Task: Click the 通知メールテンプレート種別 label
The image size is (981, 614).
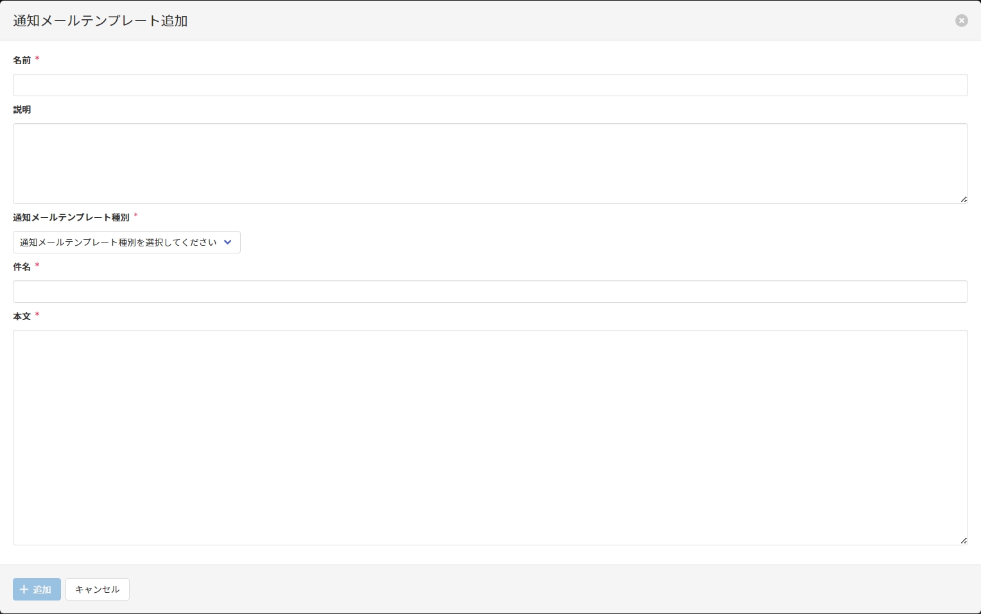Action: click(71, 217)
